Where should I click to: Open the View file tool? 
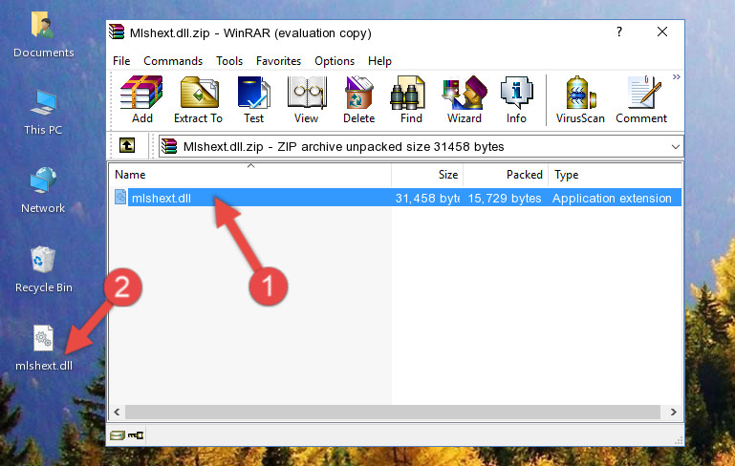coord(307,99)
